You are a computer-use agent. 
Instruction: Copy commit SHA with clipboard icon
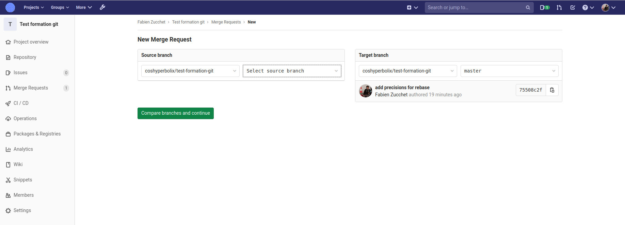pyautogui.click(x=552, y=90)
